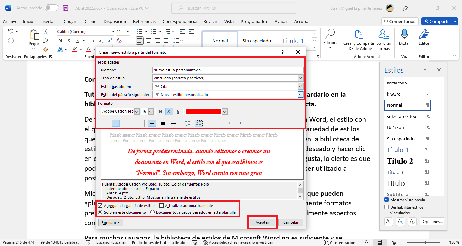Select justify alignment in the dialog
Image resolution: width=462 pixels, height=246 pixels.
pos(137,123)
